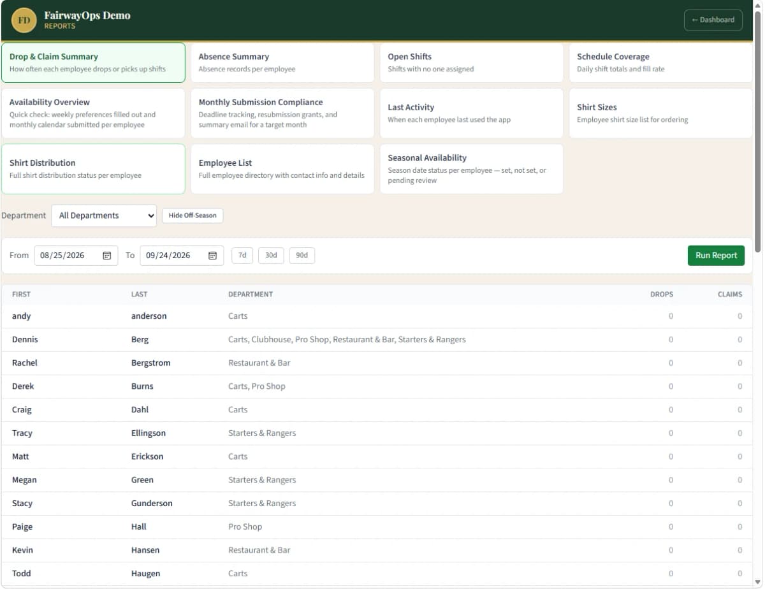Click the 'Gunderson' last name cell
Image resolution: width=765 pixels, height=589 pixels.
[x=152, y=504]
